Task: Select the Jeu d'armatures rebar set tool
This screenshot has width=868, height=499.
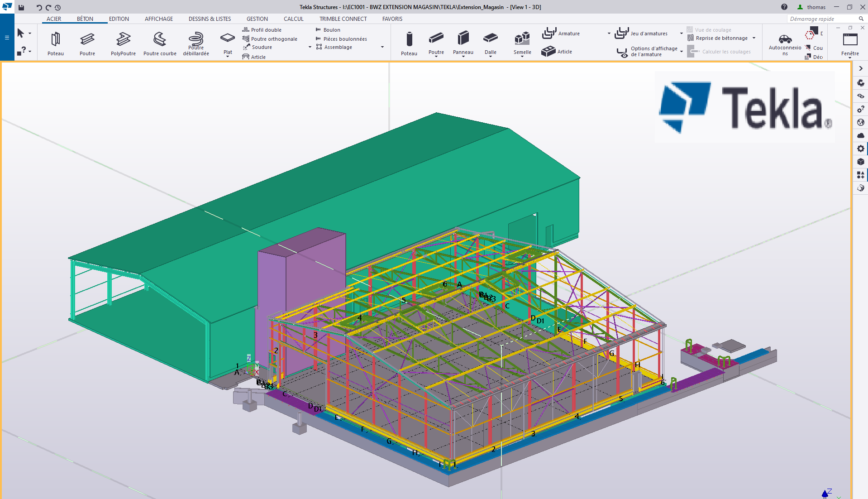Action: (641, 34)
